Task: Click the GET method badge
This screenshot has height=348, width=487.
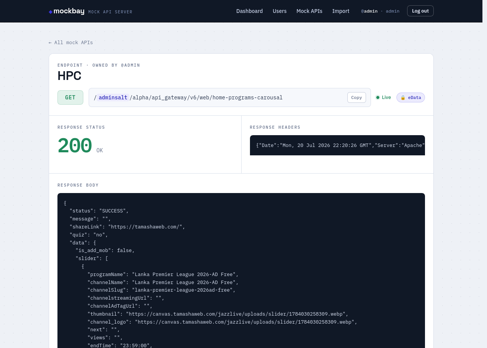Action: (x=70, y=97)
